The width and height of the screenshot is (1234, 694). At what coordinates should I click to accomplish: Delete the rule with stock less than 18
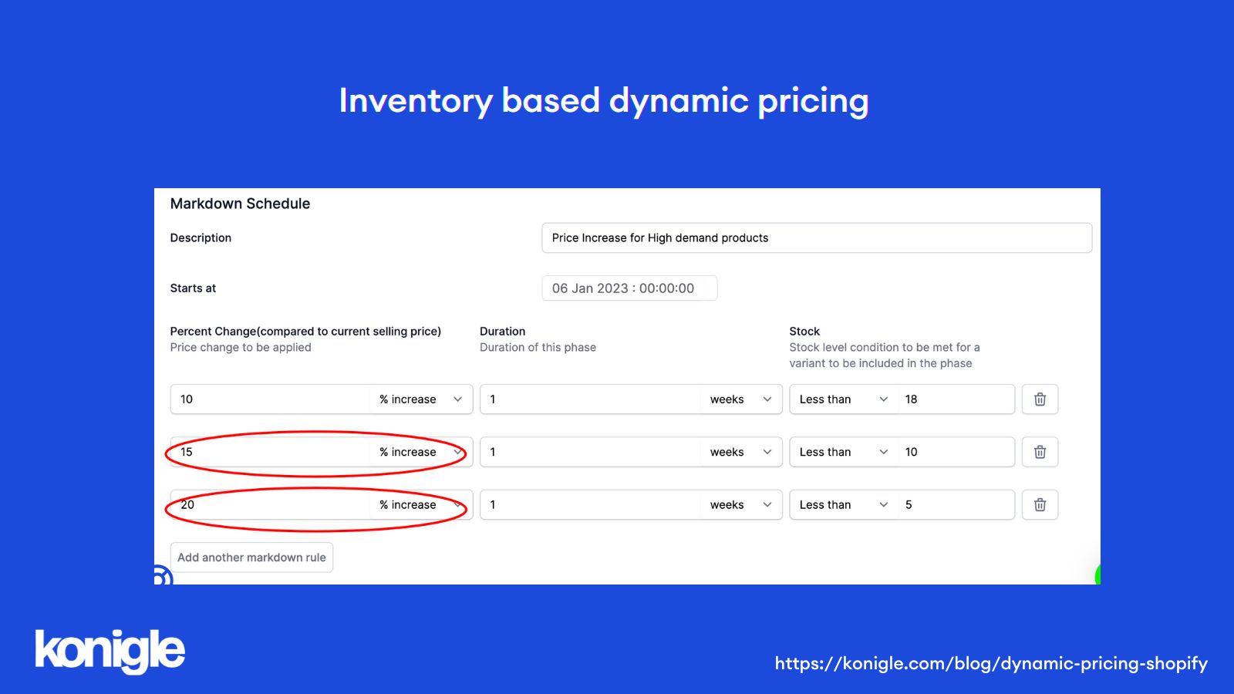click(x=1040, y=399)
